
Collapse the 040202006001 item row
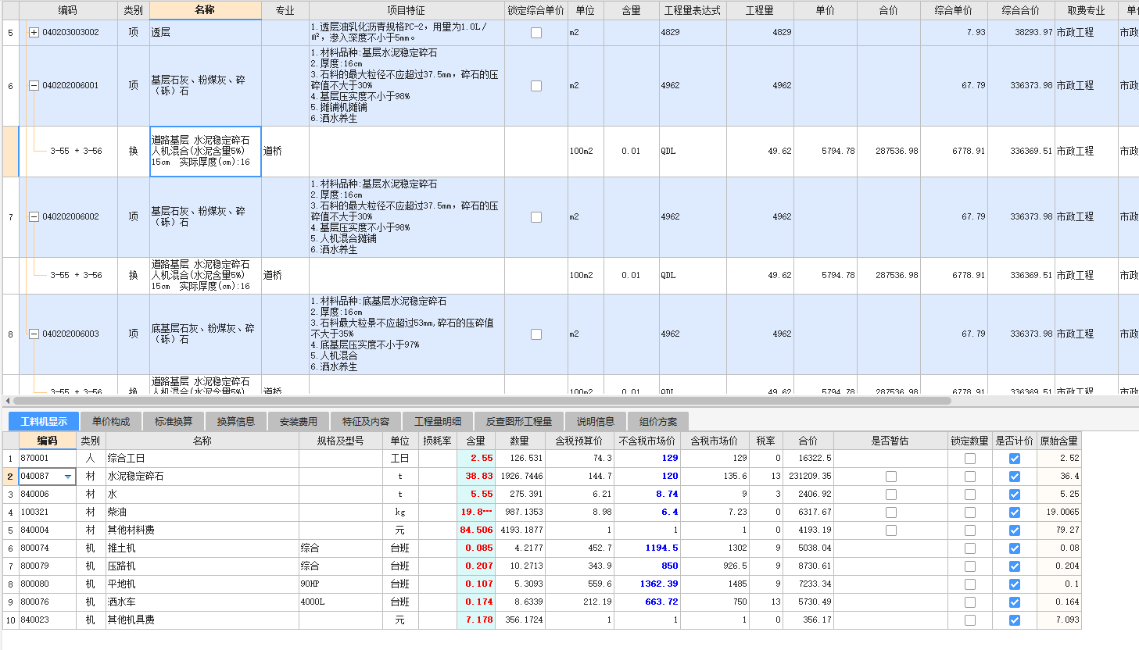click(x=34, y=86)
